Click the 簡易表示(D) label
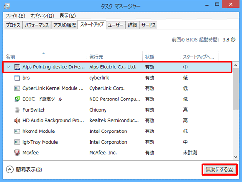 point(29,169)
